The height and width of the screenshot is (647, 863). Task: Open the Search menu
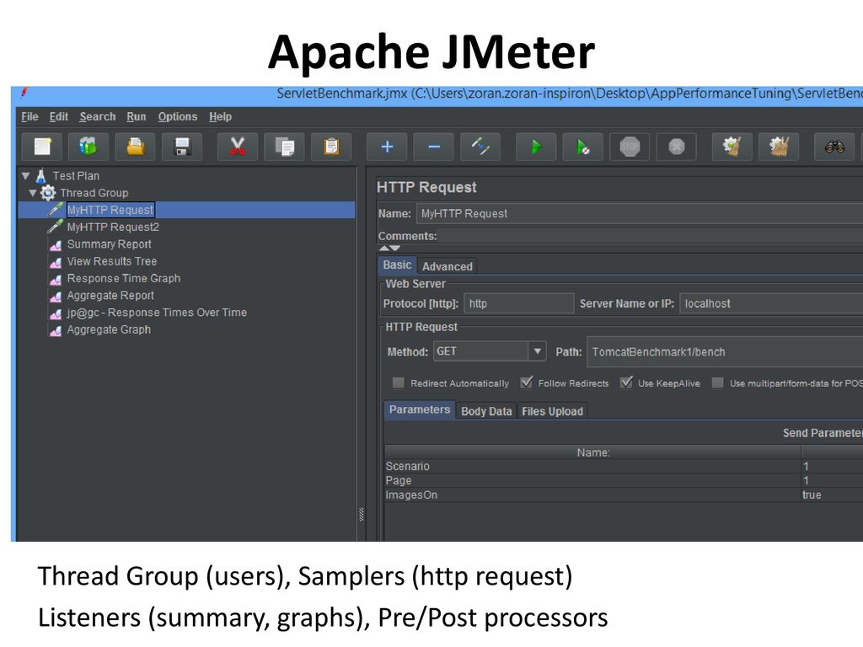pyautogui.click(x=98, y=116)
